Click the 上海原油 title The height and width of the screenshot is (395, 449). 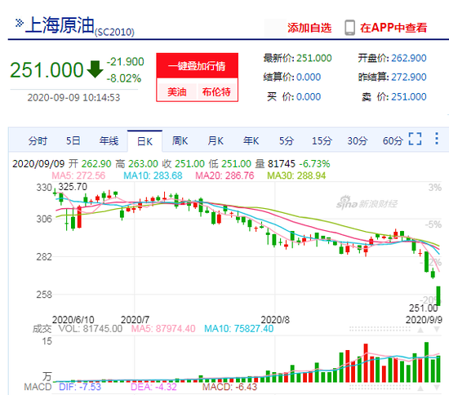coord(60,25)
